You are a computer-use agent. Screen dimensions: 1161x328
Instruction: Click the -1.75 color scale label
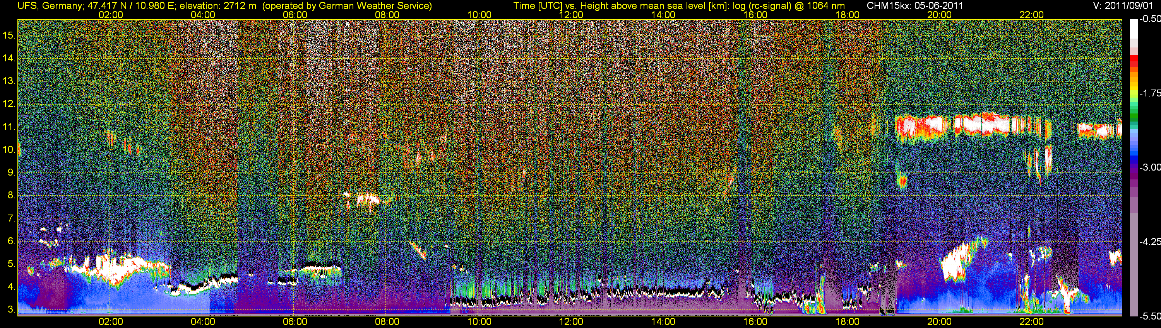1150,93
